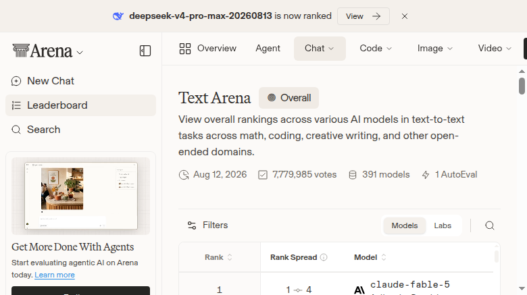Screen dimensions: 527x295
Task: Click the AutoEval lightning icon
Action: pos(426,175)
